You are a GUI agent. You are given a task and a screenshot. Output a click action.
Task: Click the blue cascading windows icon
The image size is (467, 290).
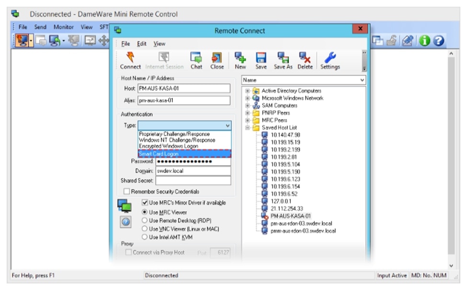pos(377,41)
